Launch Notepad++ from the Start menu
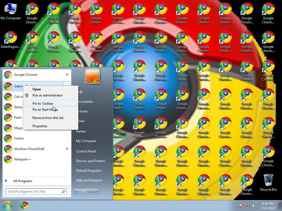Viewport: 282px width, 211px height. 37,159
